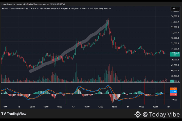This screenshot has height=121, width=182.
Task: Click the 69,500.0 price axis label
Action: [175, 65]
